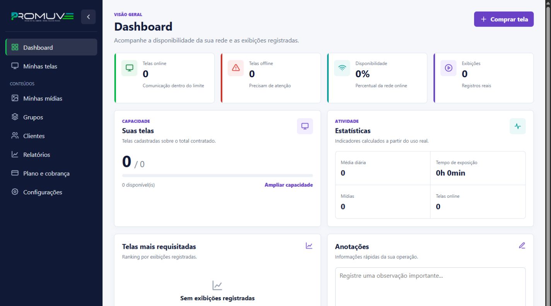Click the pencil icon in Anotações
This screenshot has height=306, width=551.
coord(522,245)
